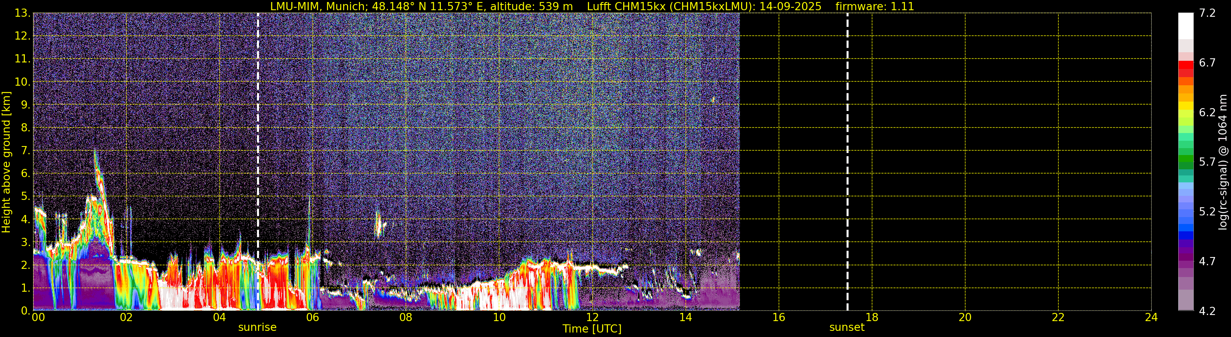This screenshot has height=337, width=1231.
Task: Click the plot title text 'LMU-MIM, Munich'
Action: tap(319, 7)
